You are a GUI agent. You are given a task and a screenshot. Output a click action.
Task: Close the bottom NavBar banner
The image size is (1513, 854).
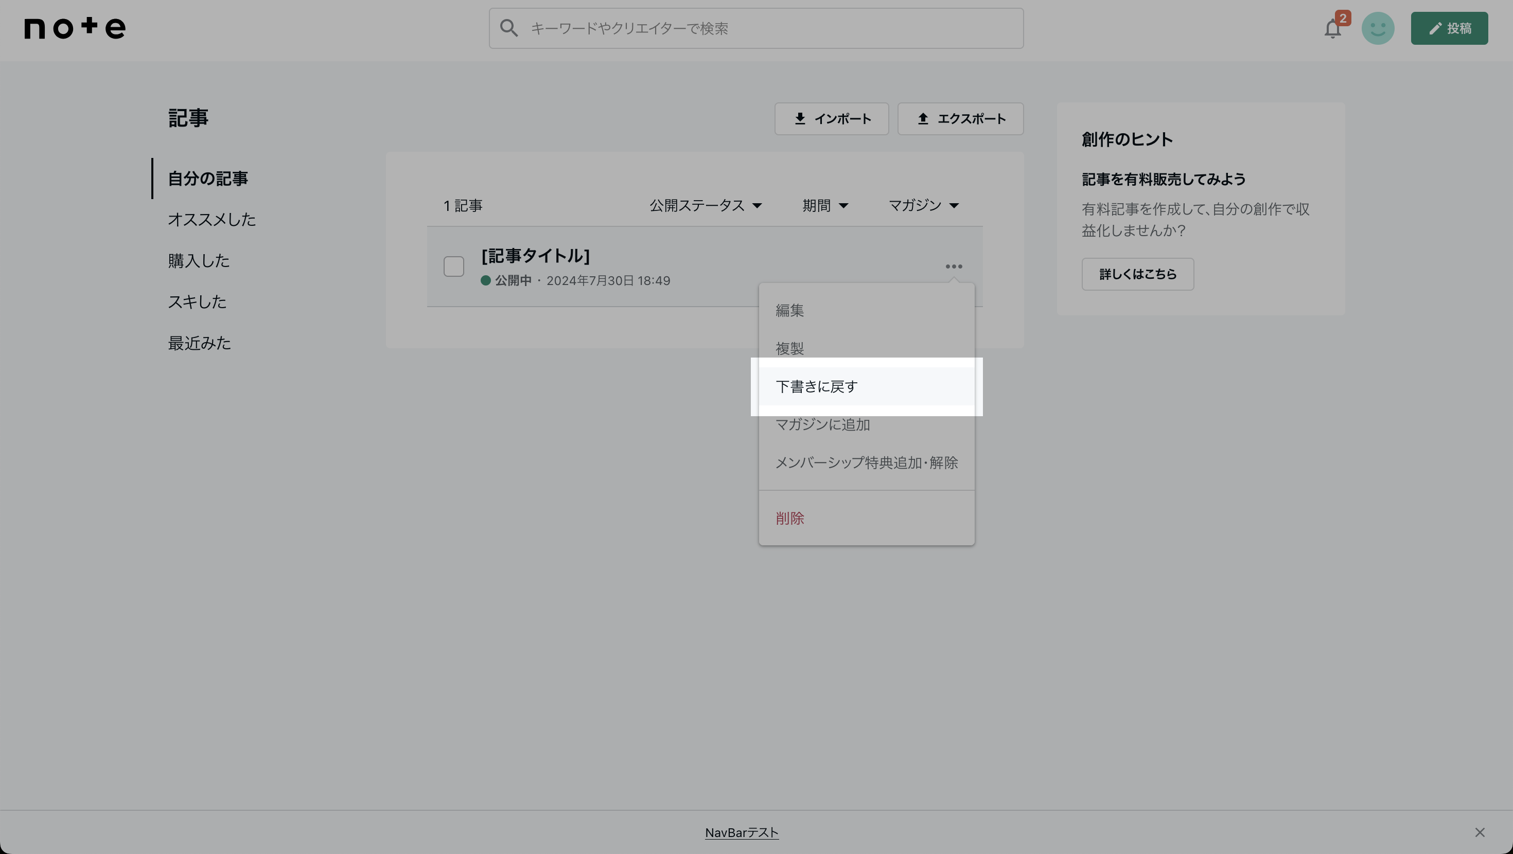[x=1480, y=832]
